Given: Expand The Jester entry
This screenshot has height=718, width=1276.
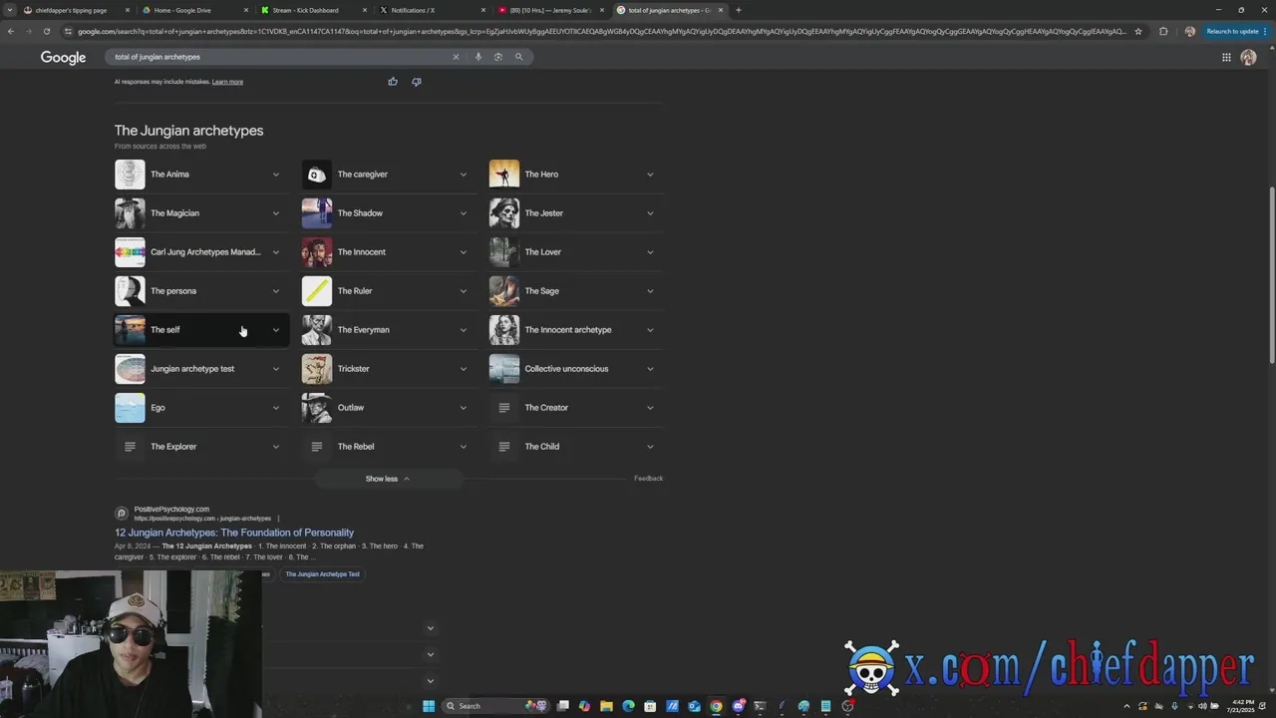Looking at the screenshot, I should click(x=650, y=213).
